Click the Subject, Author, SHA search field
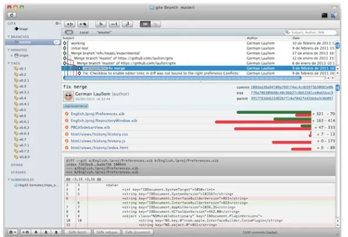 tap(310, 32)
